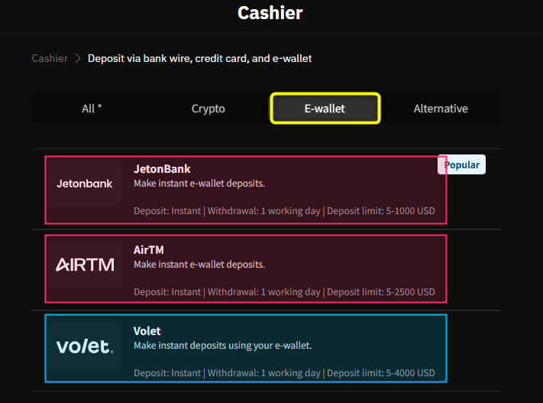The image size is (543, 403).
Task: Go back via Cashier breadcrumb link
Action: (50, 58)
